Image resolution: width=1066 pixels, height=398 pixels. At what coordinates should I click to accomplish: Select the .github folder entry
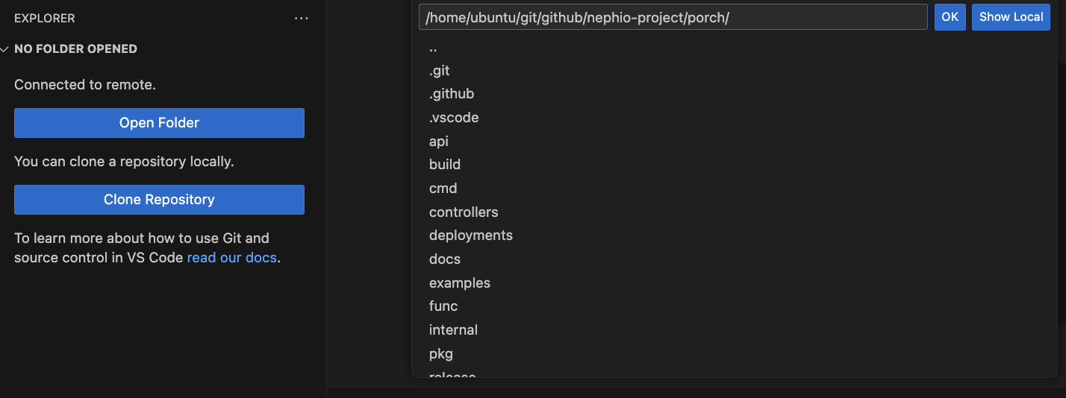pyautogui.click(x=452, y=94)
